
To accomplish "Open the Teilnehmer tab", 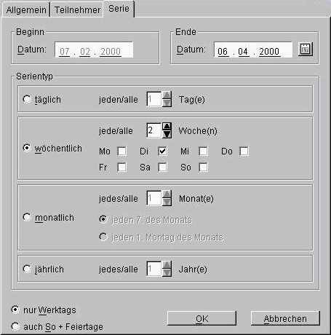I will (x=77, y=10).
